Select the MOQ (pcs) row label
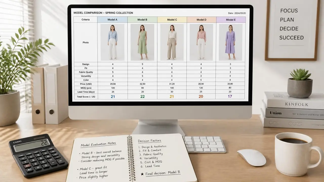 click(86, 88)
